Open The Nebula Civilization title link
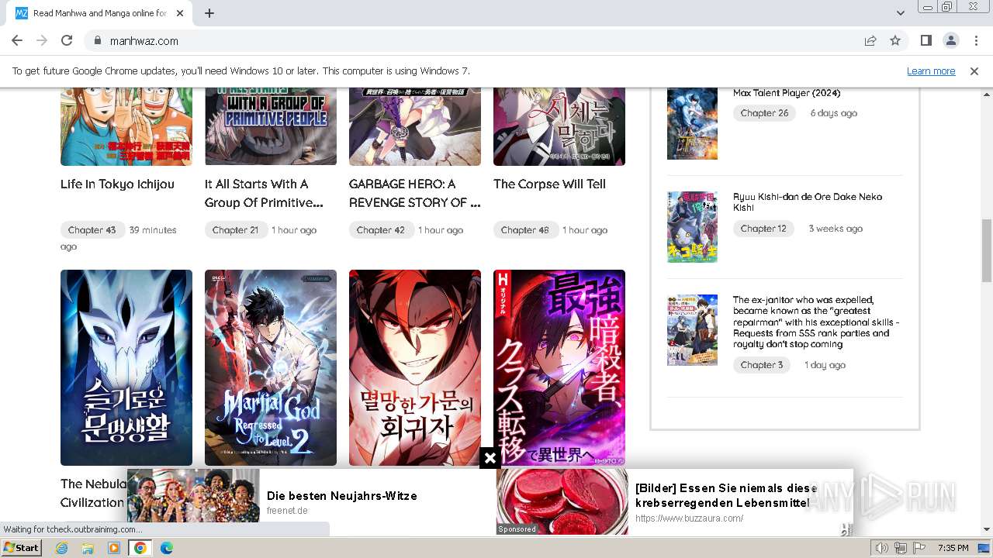Image resolution: width=993 pixels, height=558 pixels. 93,492
